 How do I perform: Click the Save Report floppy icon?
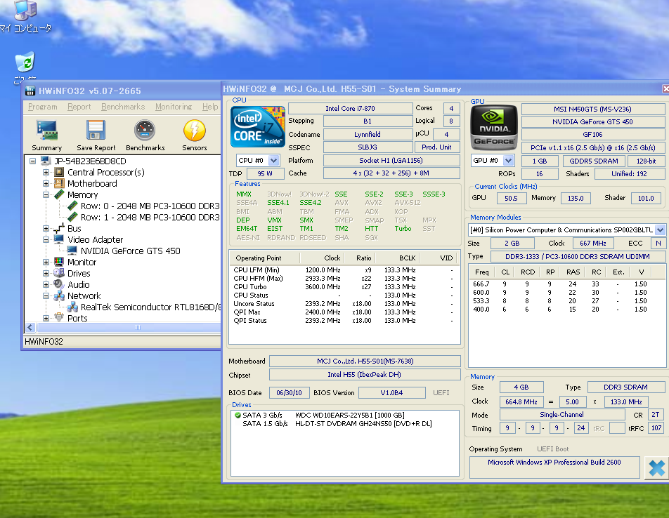tap(96, 131)
